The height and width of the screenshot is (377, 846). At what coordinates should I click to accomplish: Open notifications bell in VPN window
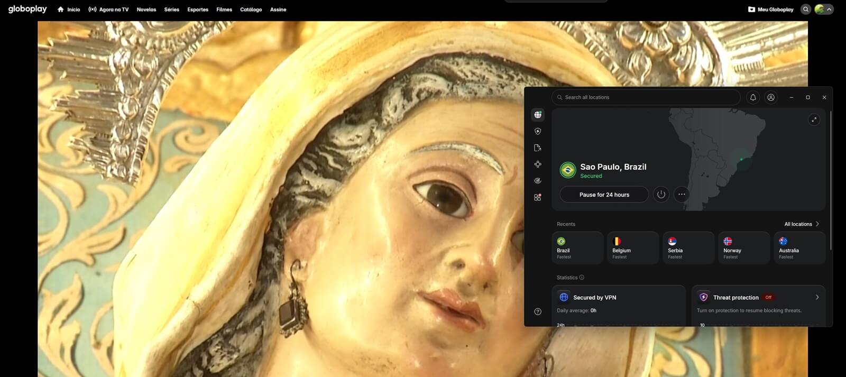(753, 97)
